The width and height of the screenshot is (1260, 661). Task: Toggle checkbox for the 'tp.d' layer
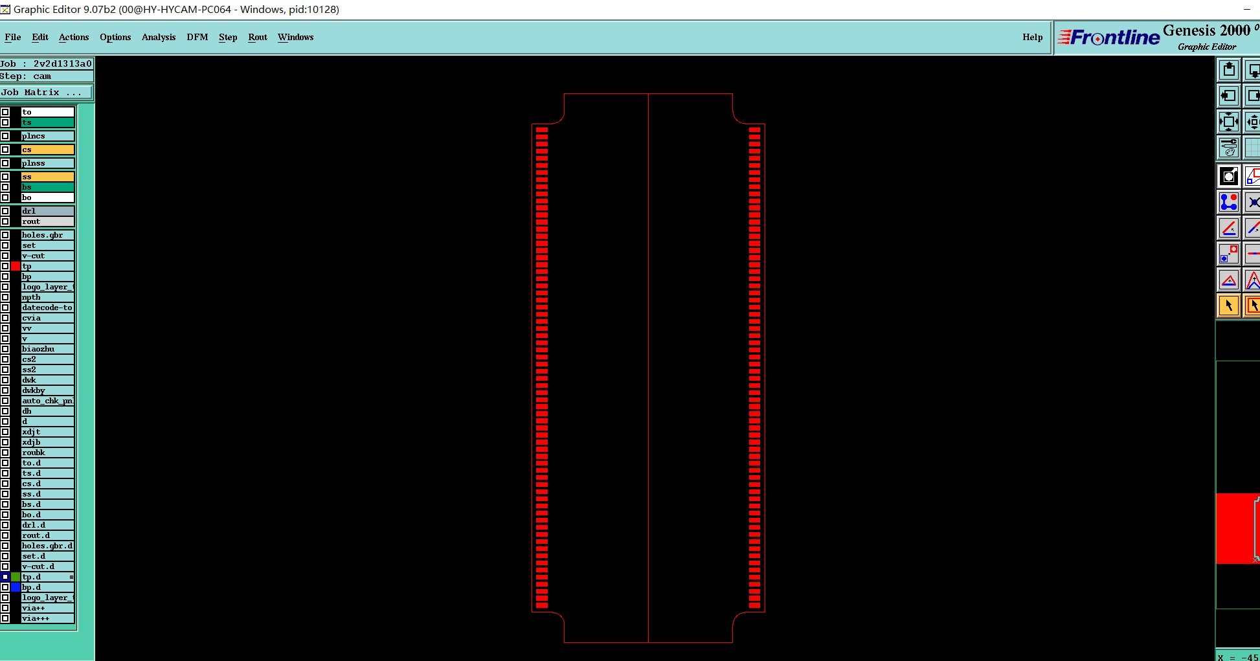5,577
